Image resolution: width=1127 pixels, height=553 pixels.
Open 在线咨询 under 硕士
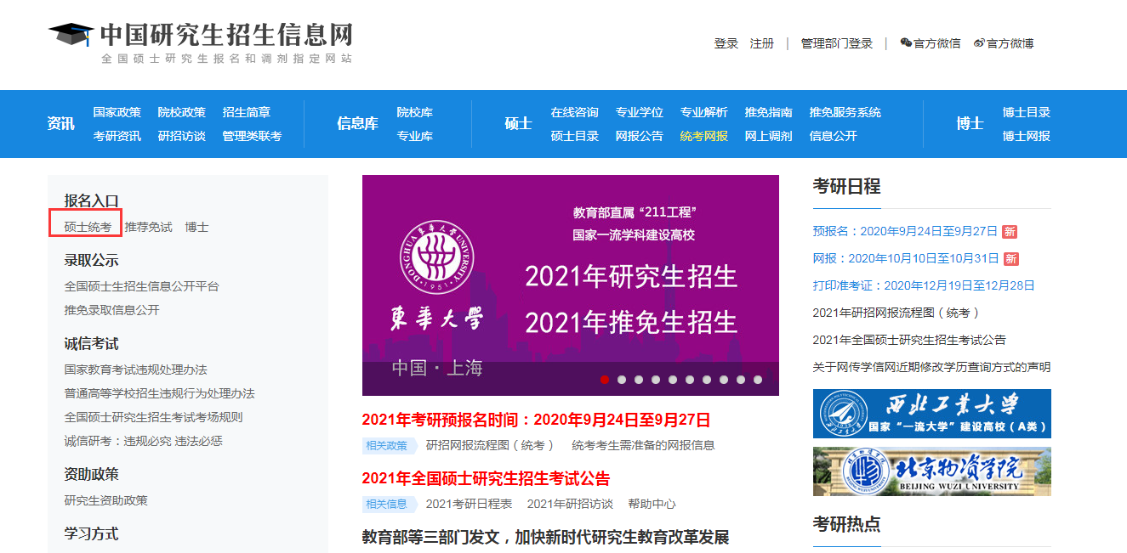(x=575, y=112)
